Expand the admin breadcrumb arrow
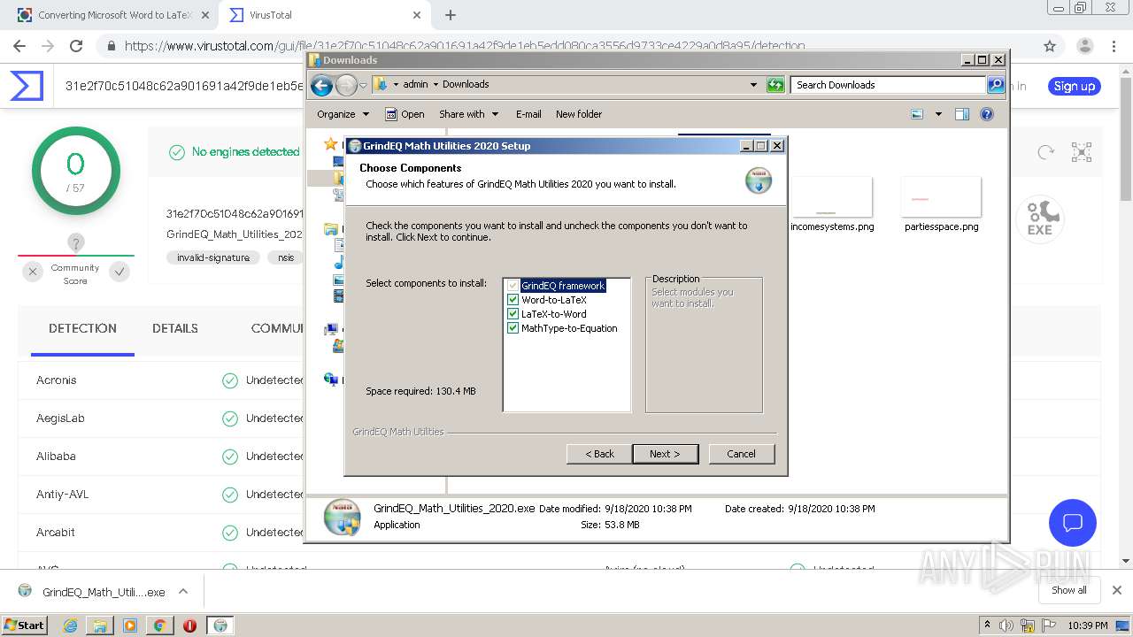This screenshot has height=637, width=1133. [435, 85]
